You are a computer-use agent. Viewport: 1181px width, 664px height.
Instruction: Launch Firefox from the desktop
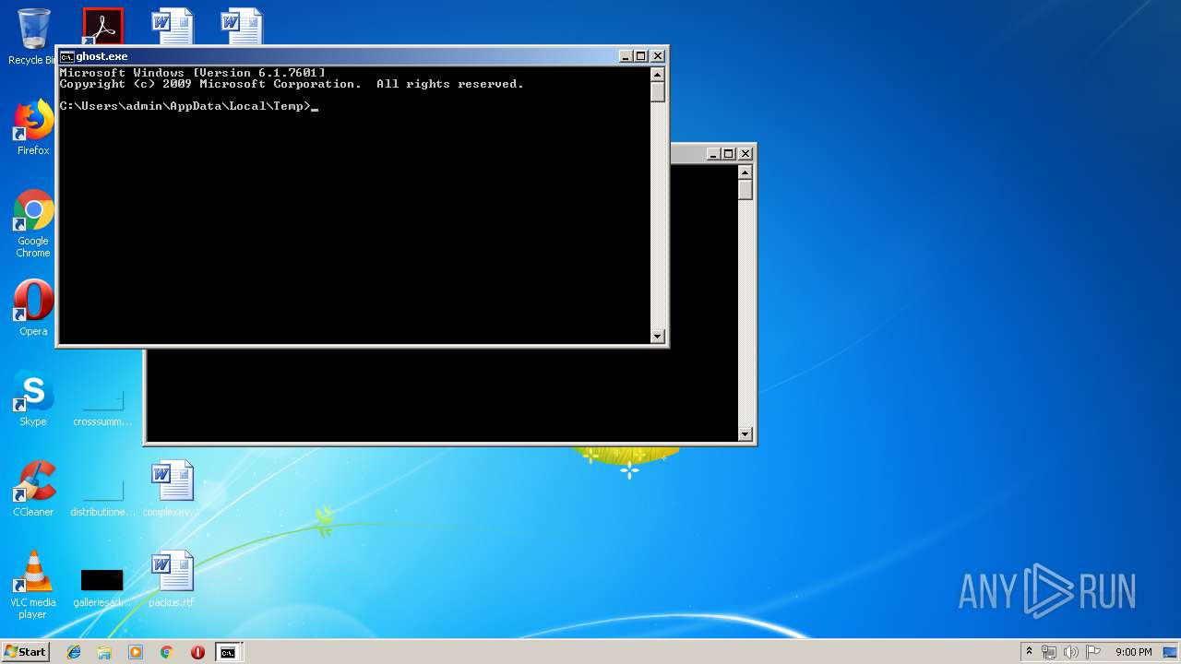[33, 128]
